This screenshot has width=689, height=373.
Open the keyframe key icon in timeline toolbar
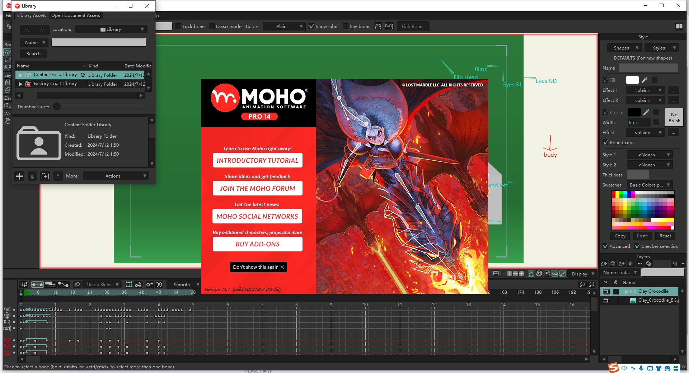150,284
